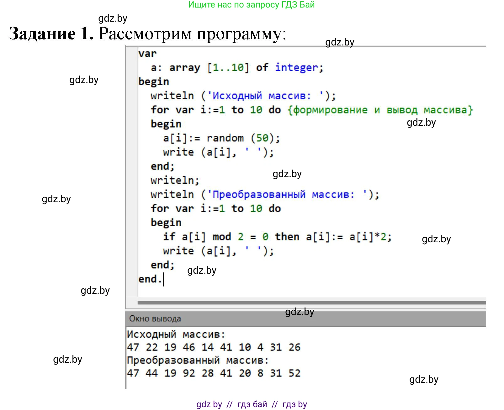Image resolution: width=504 pixels, height=410 pixels.
Task: Place cursor at the final 'end.' line
Action: click(x=151, y=279)
